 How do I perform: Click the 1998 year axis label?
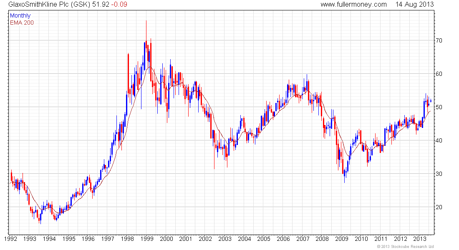(127, 239)
